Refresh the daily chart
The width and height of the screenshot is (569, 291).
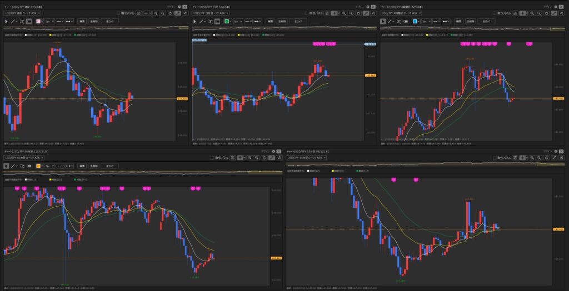358,13
